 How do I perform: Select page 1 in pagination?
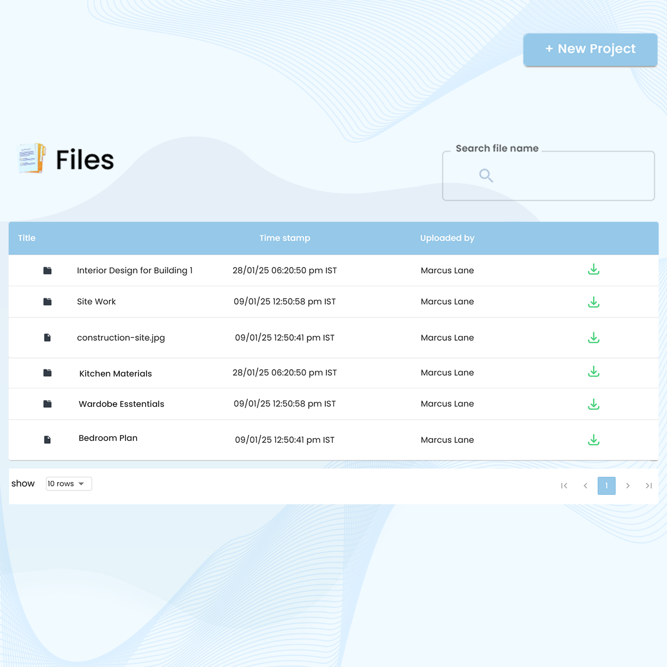pyautogui.click(x=607, y=486)
